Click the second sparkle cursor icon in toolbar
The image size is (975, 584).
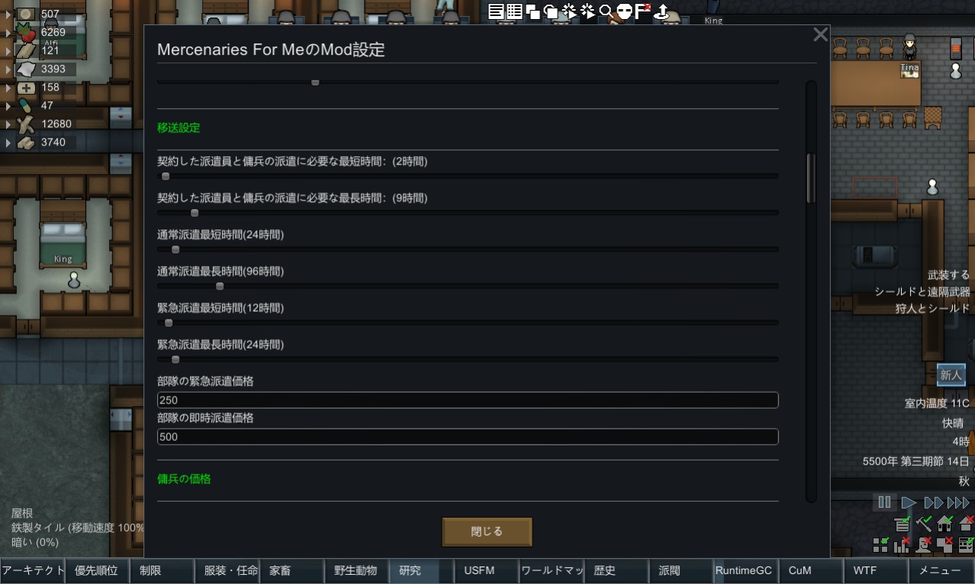click(587, 11)
